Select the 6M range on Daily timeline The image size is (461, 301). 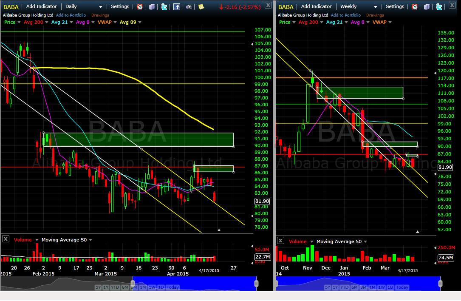pyautogui.click(x=125, y=287)
